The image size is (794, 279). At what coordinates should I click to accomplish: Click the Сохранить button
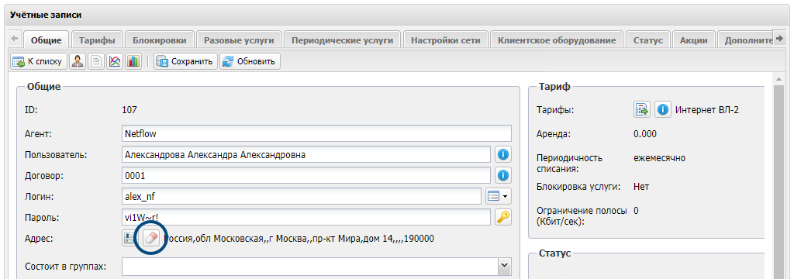click(x=186, y=62)
